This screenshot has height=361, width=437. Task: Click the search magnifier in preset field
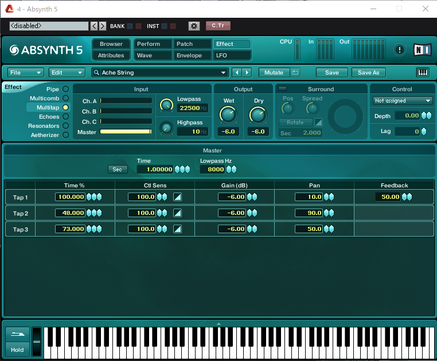point(96,72)
